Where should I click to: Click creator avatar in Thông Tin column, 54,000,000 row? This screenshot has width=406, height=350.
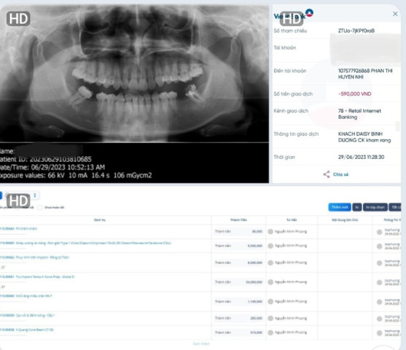379,282
